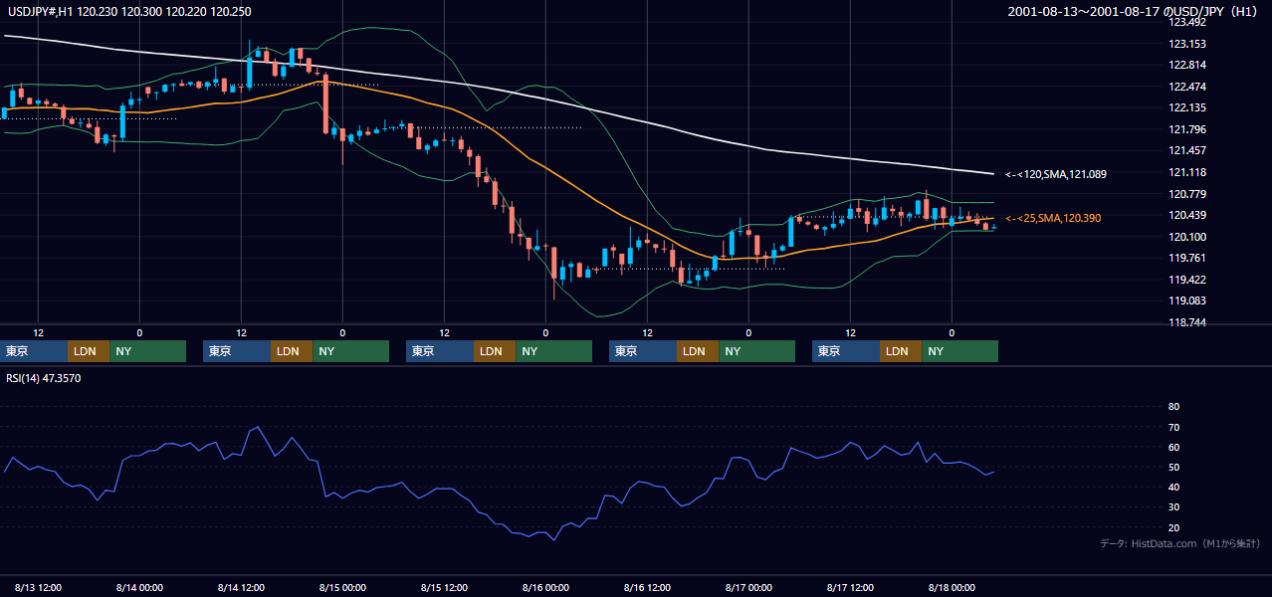Click price axis value 121.118
Viewport: 1272px width, 597px height.
(1188, 173)
